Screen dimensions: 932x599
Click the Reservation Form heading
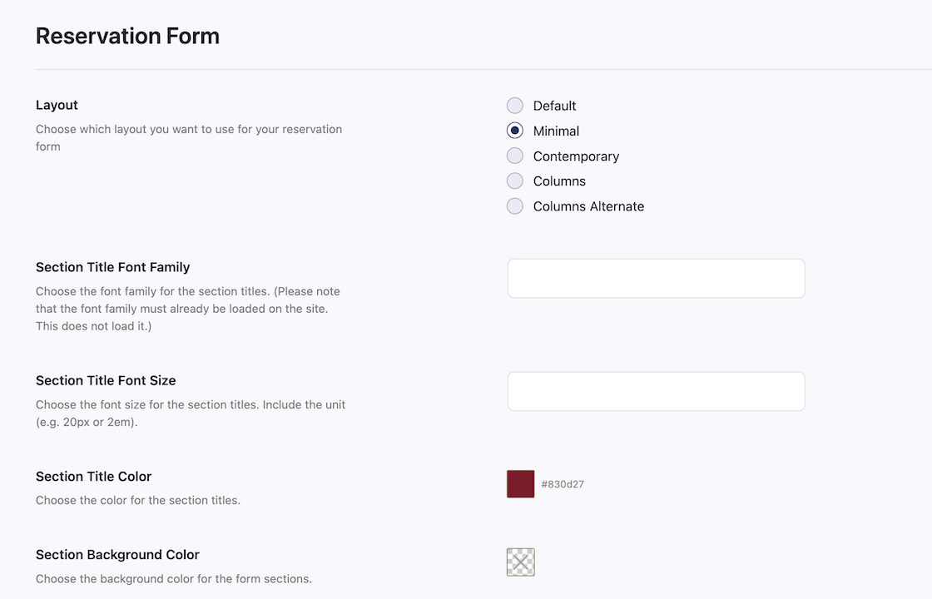(x=127, y=36)
